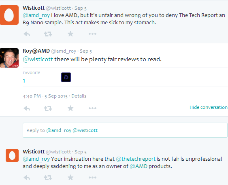This screenshot has height=185, width=228.
Task: Open the avatar of the user who favorited
Action: [66, 77]
